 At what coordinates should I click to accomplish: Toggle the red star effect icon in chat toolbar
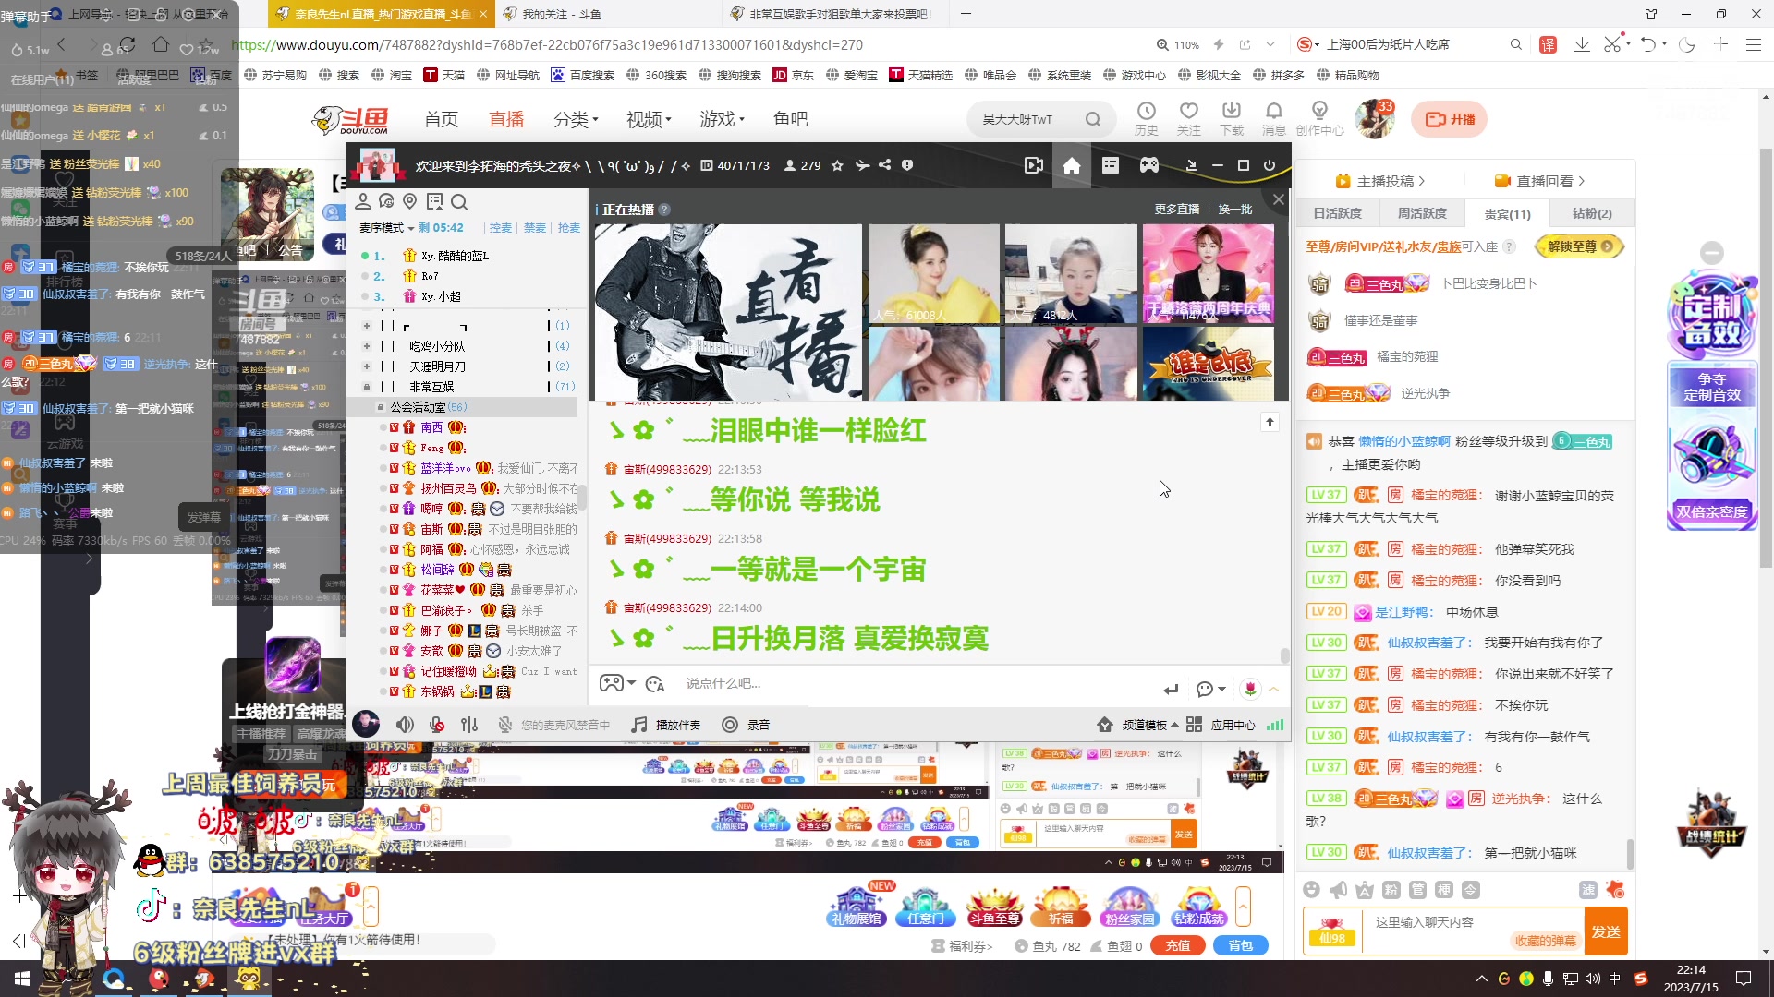1615,889
